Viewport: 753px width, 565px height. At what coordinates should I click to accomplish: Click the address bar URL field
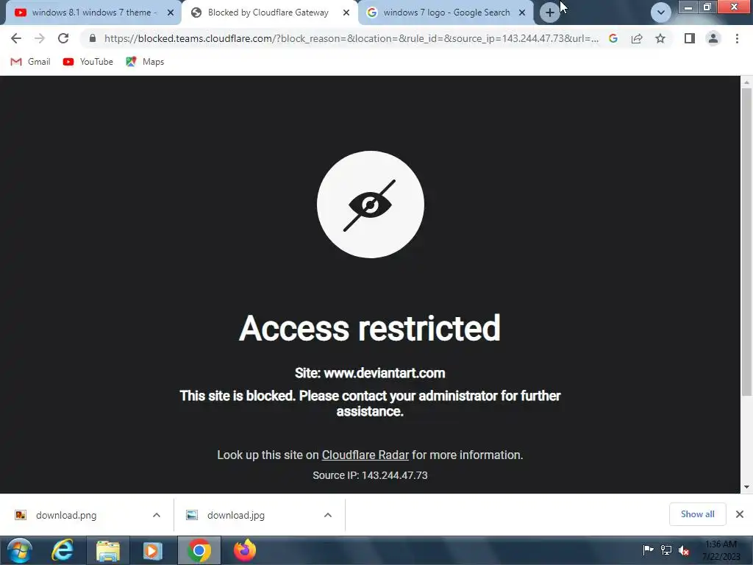tap(351, 38)
